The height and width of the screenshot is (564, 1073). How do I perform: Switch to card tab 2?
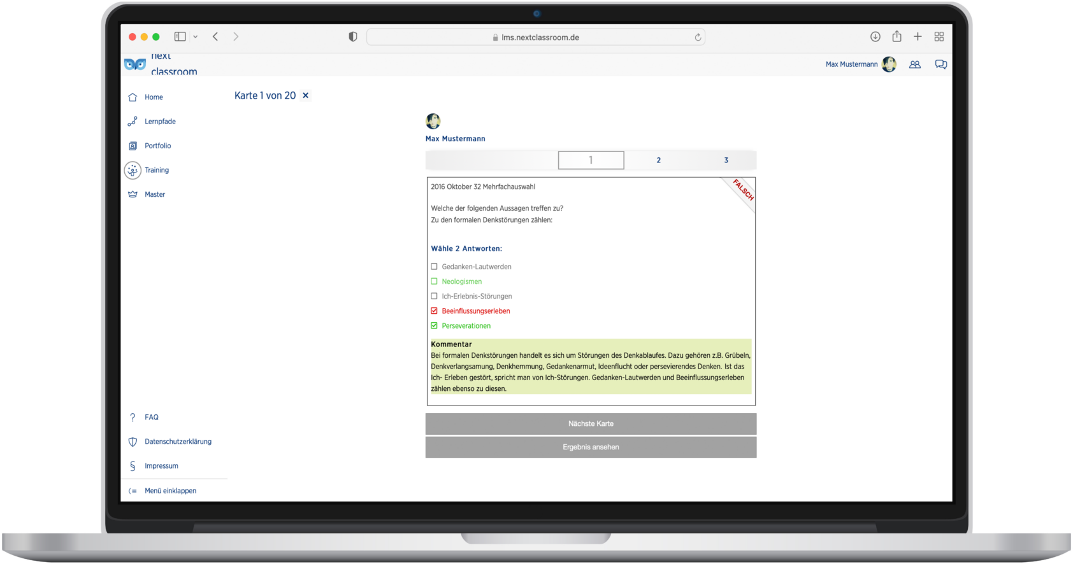tap(658, 160)
